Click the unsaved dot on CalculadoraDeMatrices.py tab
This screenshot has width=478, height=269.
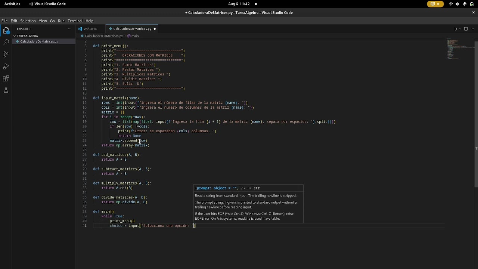(155, 29)
